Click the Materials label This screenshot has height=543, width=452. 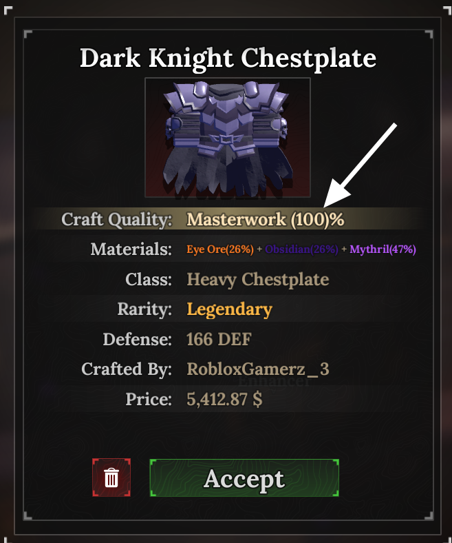[131, 249]
